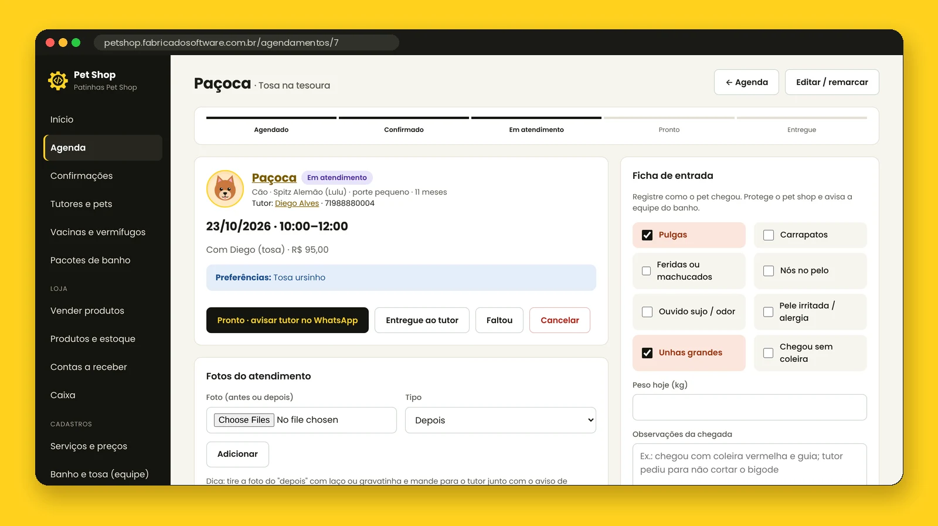
Task: Check the Carrapatos checkbox
Action: [769, 235]
